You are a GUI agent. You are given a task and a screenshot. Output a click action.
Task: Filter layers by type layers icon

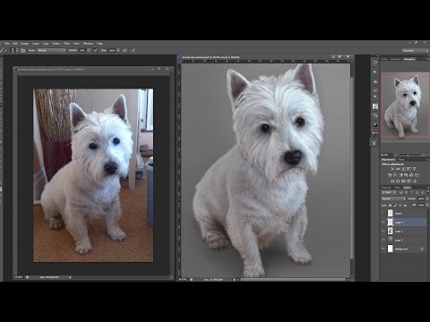[412, 192]
